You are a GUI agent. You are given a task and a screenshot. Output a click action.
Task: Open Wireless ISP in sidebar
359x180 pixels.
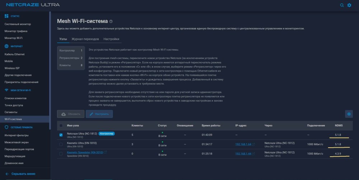click(x=12, y=68)
